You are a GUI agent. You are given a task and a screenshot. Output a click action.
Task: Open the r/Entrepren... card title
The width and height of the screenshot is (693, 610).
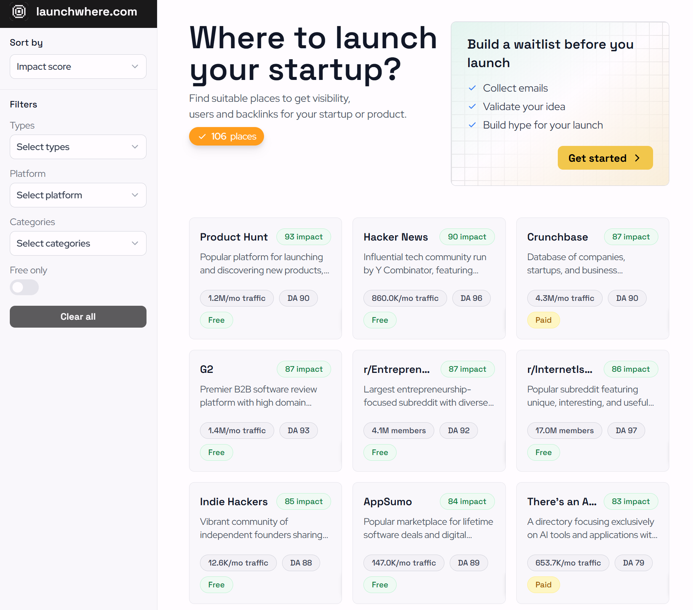(397, 369)
